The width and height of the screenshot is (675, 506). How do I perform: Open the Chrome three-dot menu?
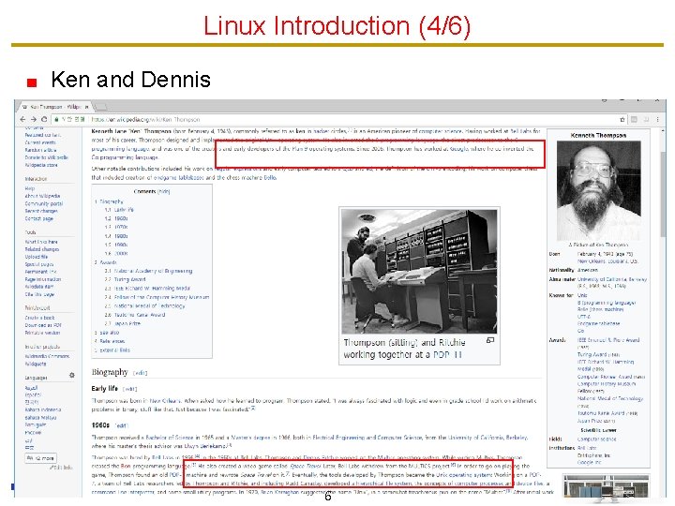tap(657, 120)
